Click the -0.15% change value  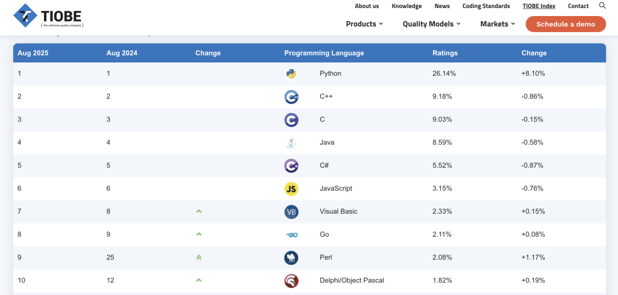click(x=533, y=120)
